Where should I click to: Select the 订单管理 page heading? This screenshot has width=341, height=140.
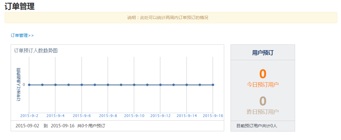coord(19,6)
